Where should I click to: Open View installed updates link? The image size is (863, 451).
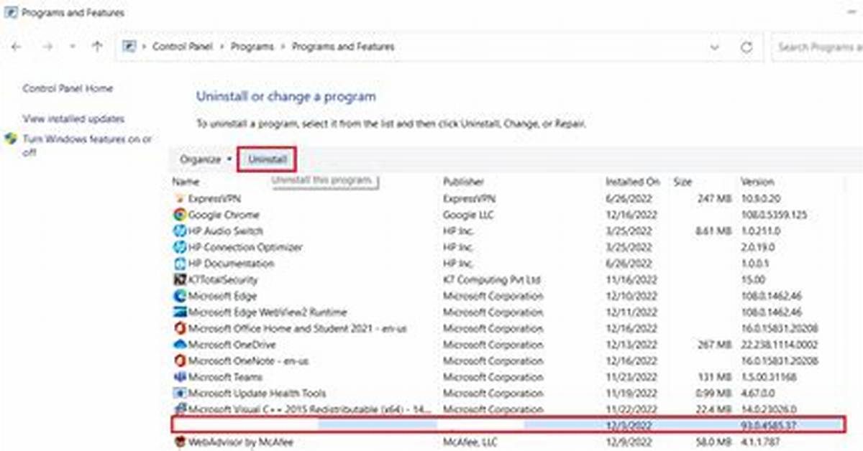point(73,118)
